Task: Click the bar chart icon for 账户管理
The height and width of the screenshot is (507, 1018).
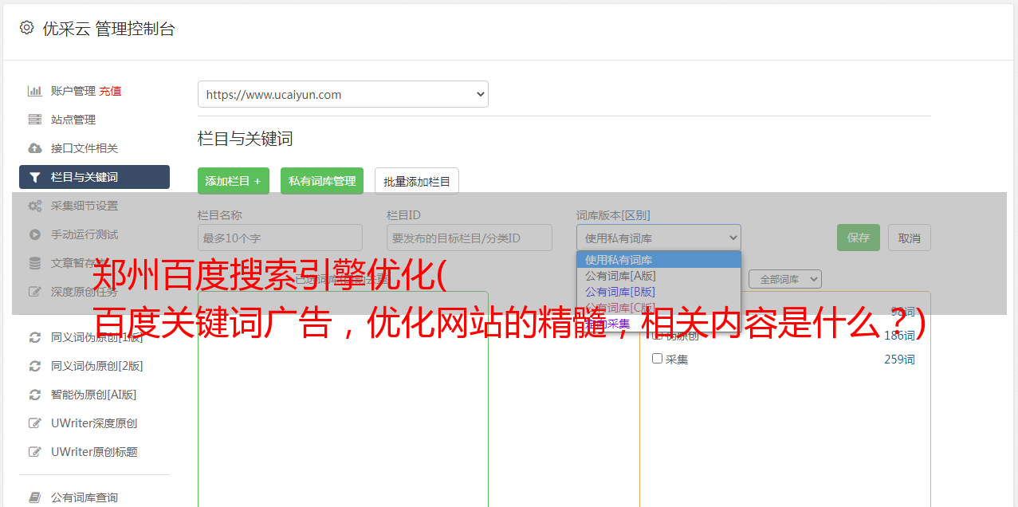Action: coord(35,91)
